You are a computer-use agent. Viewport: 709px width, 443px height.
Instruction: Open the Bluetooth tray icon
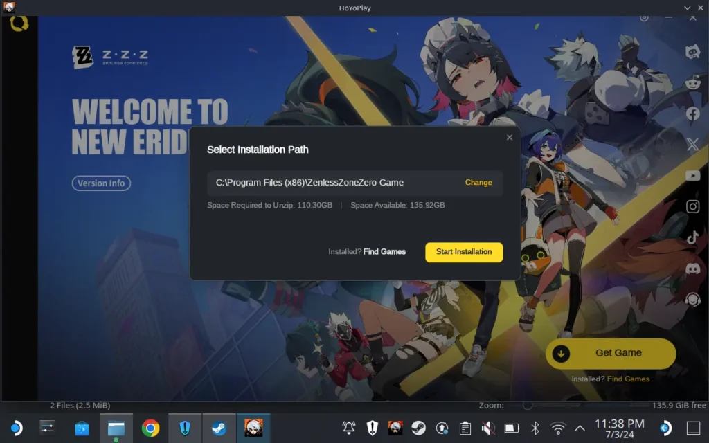coord(535,428)
